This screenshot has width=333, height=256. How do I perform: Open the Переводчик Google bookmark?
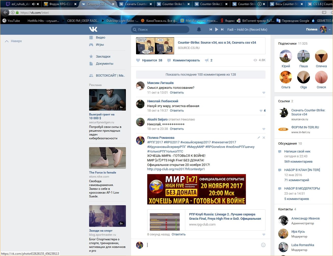(293, 21)
